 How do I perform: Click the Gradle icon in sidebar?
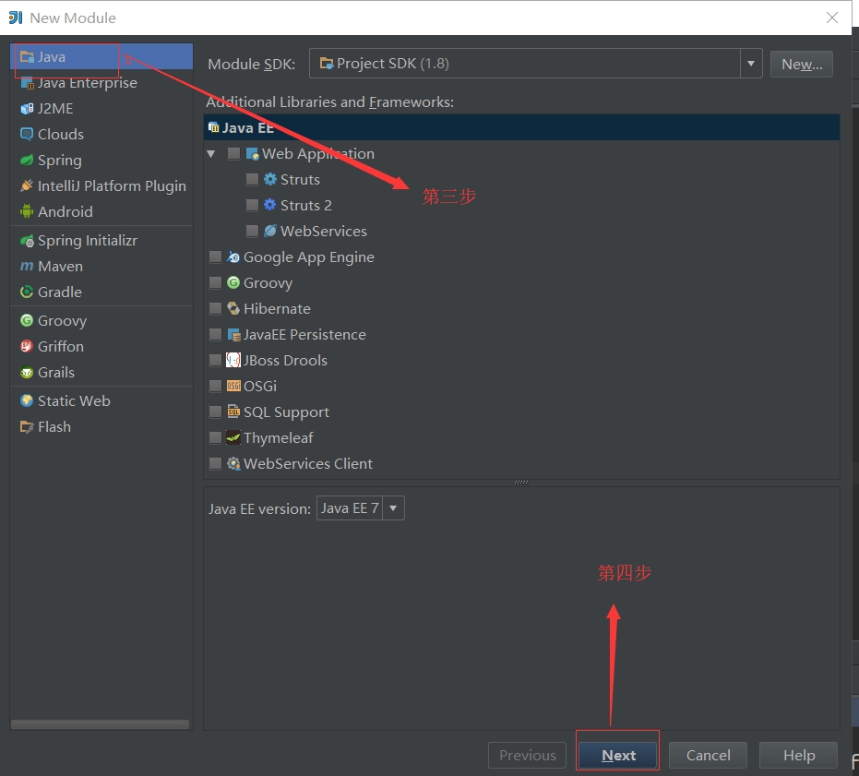[27, 292]
